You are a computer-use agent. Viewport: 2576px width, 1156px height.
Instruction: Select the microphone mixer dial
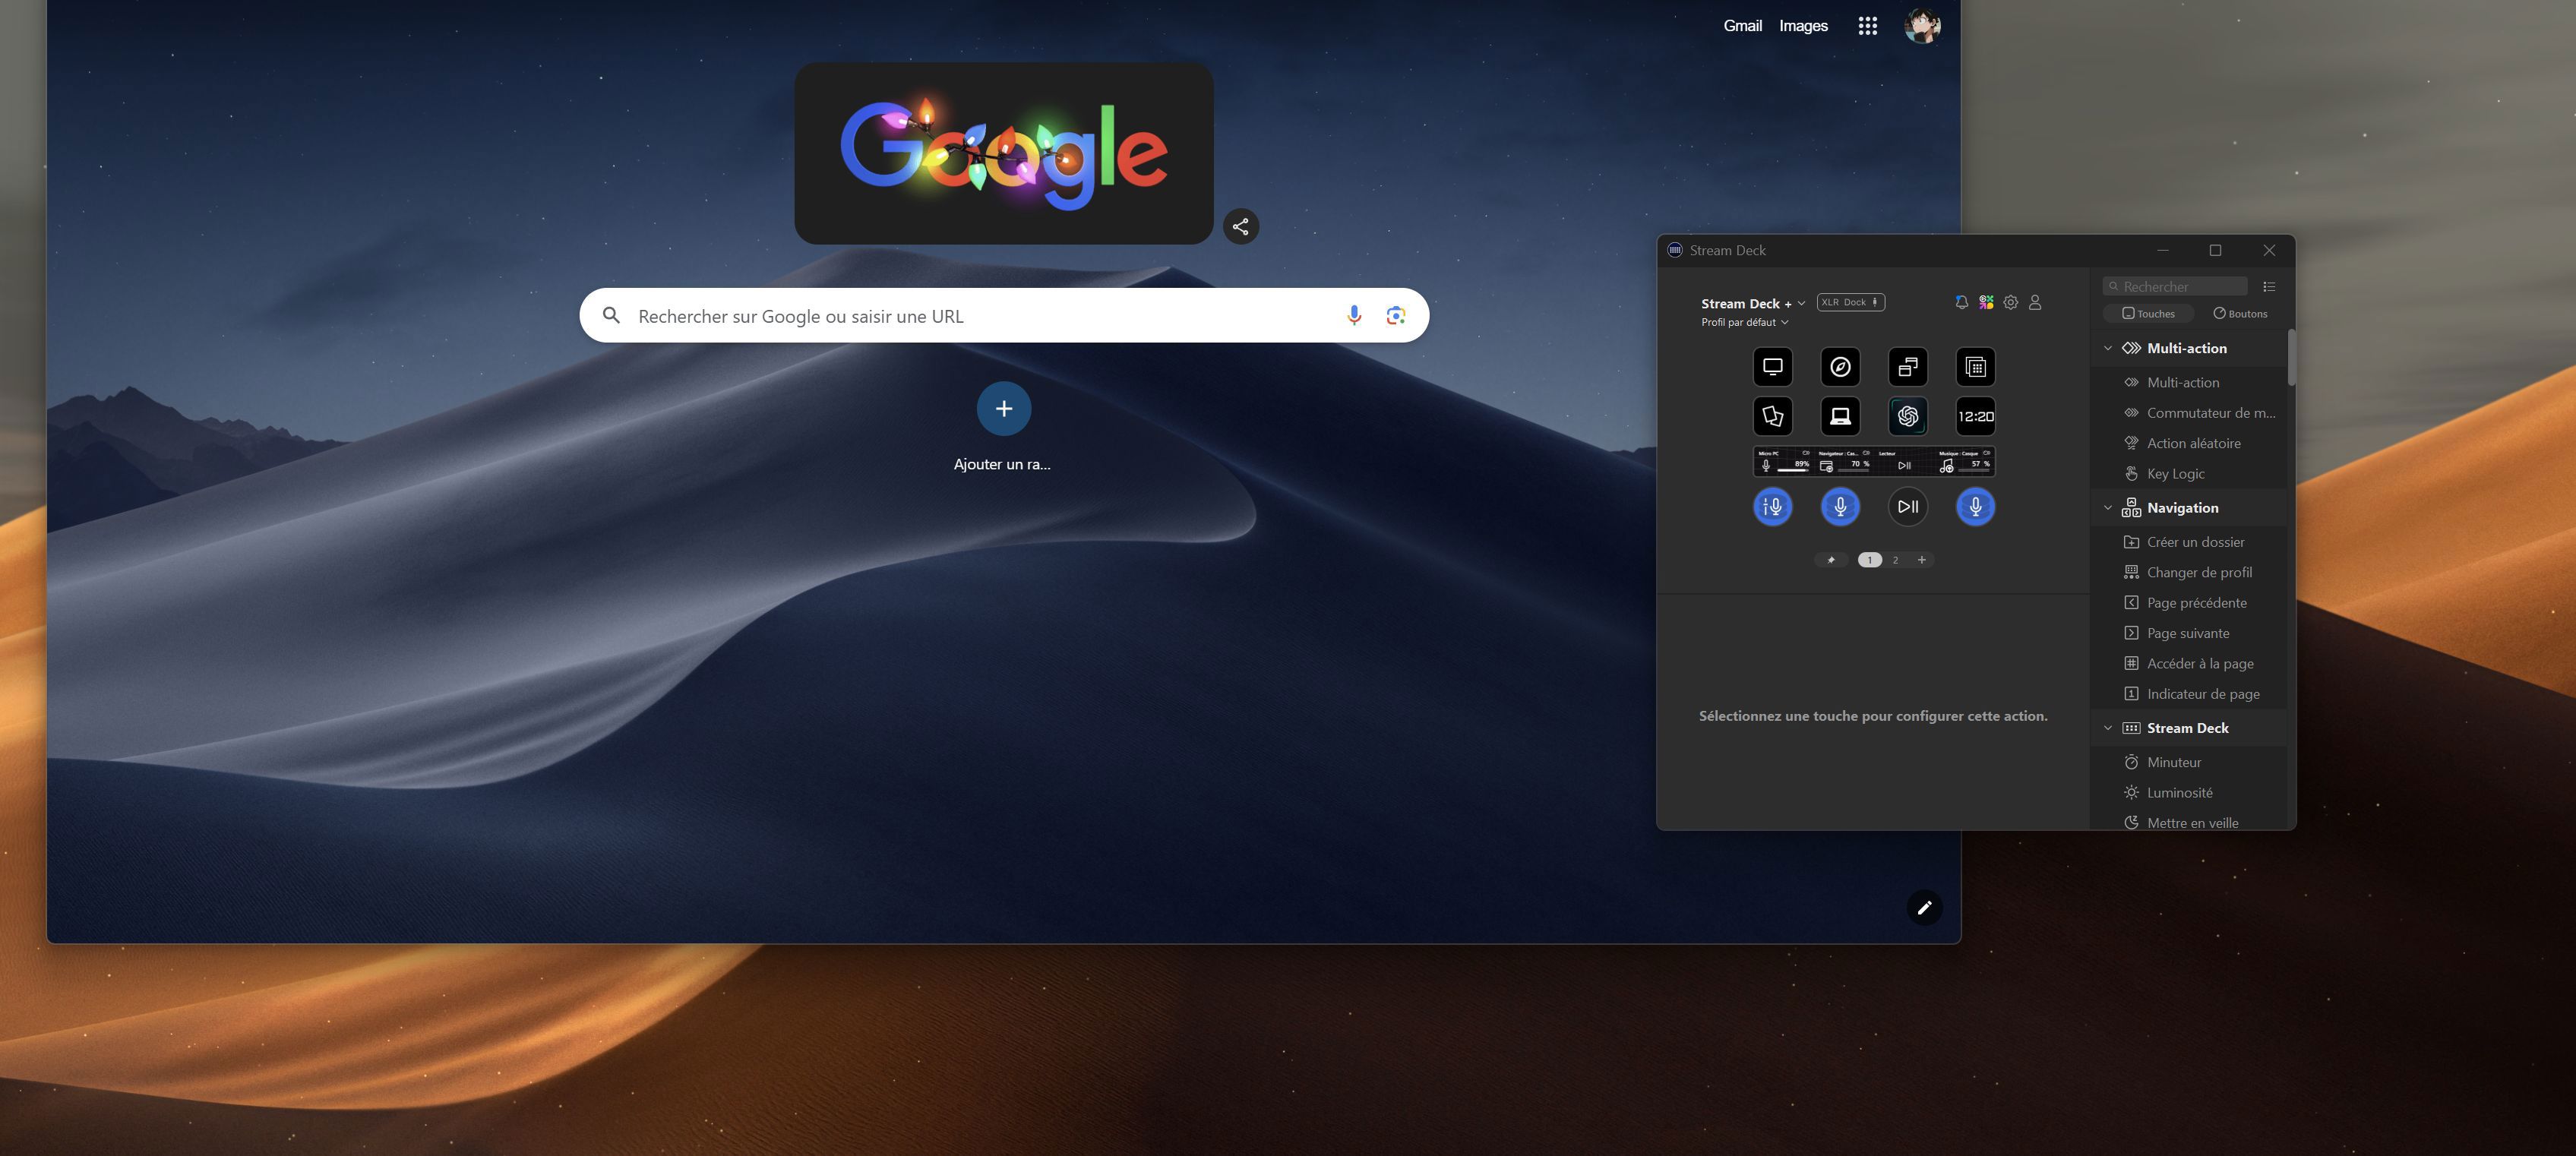pyautogui.click(x=1772, y=507)
